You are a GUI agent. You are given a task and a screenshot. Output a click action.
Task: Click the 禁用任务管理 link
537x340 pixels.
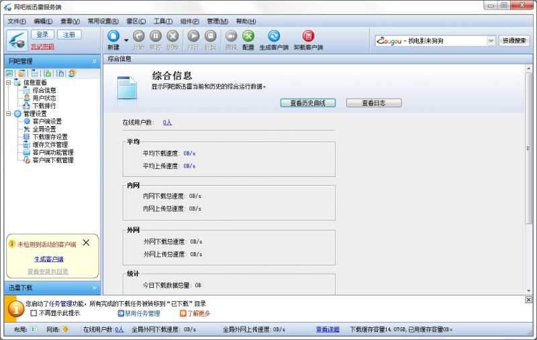[142, 313]
